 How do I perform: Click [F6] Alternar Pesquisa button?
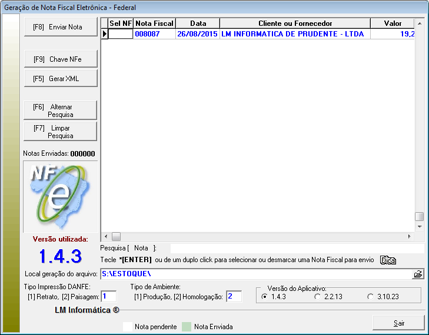[x=60, y=110]
